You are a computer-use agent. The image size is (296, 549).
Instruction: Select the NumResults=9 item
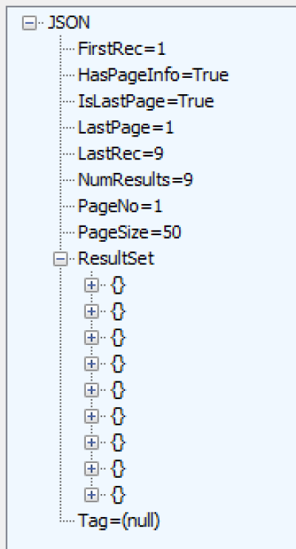coord(135,180)
